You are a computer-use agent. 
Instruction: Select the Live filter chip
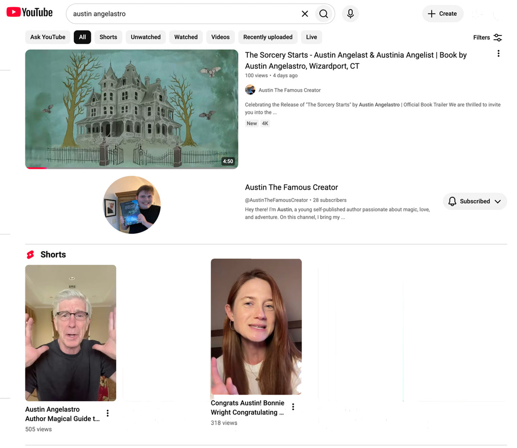(312, 37)
